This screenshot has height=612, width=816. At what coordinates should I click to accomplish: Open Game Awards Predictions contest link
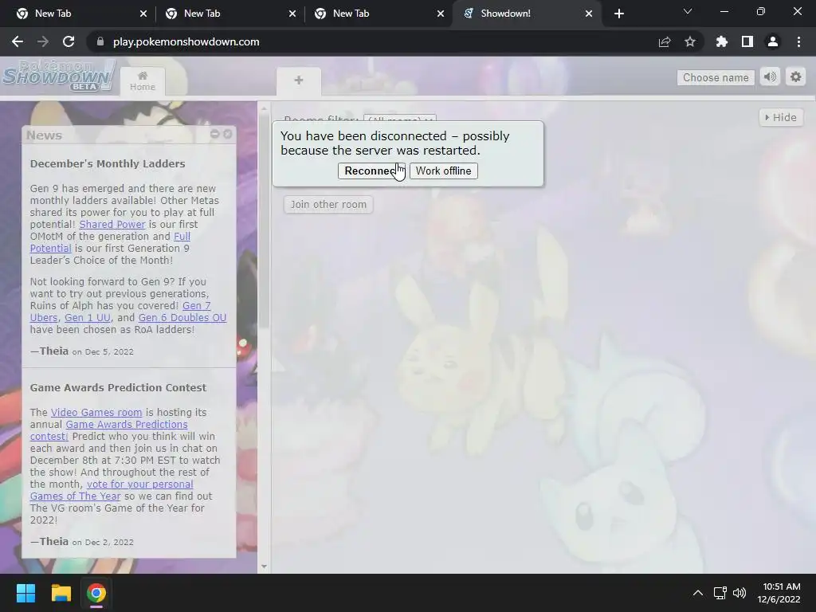127,424
